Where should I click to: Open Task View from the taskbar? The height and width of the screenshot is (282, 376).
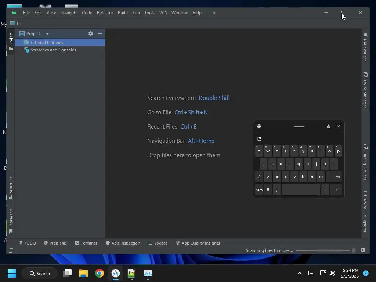point(68,273)
